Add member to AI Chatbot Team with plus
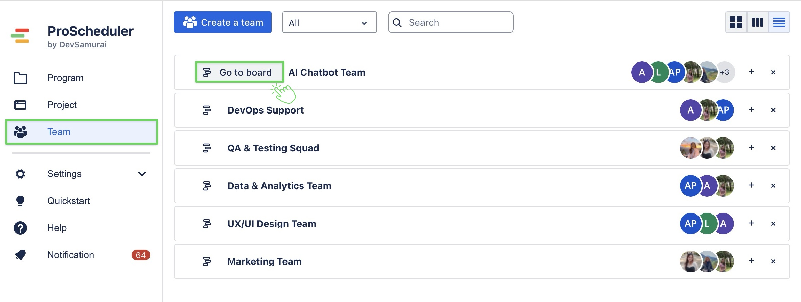This screenshot has width=801, height=302. (751, 72)
